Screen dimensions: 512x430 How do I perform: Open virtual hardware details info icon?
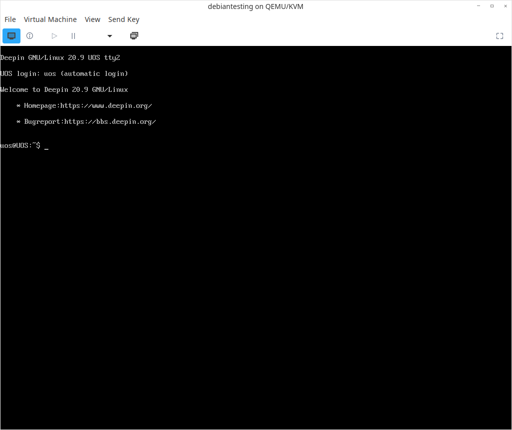point(30,36)
